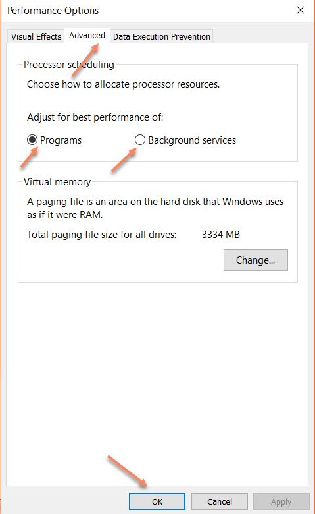Image resolution: width=315 pixels, height=514 pixels.
Task: Open the Data Execution Prevention tab
Action: 162,36
